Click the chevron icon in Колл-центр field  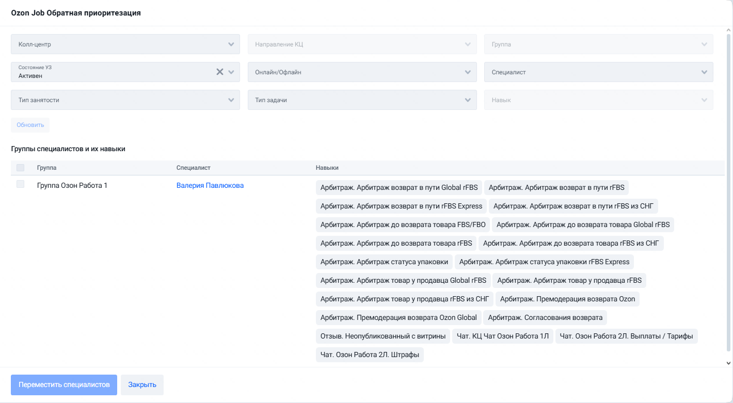click(x=231, y=44)
